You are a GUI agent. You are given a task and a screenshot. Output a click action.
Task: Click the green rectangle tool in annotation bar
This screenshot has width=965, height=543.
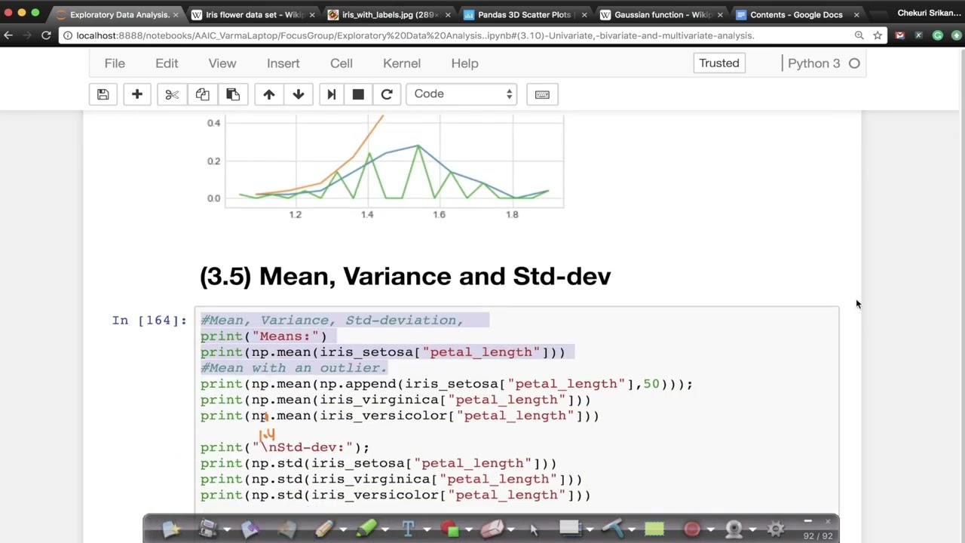pos(654,529)
